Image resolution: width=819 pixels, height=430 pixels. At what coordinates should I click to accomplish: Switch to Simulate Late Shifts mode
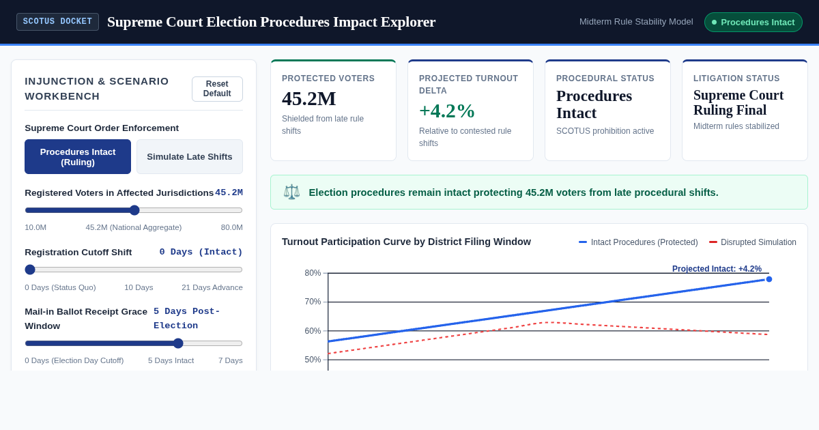click(190, 157)
